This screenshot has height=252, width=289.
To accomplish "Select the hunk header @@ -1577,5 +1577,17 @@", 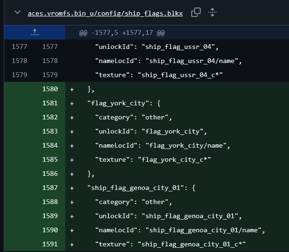I will (x=122, y=33).
